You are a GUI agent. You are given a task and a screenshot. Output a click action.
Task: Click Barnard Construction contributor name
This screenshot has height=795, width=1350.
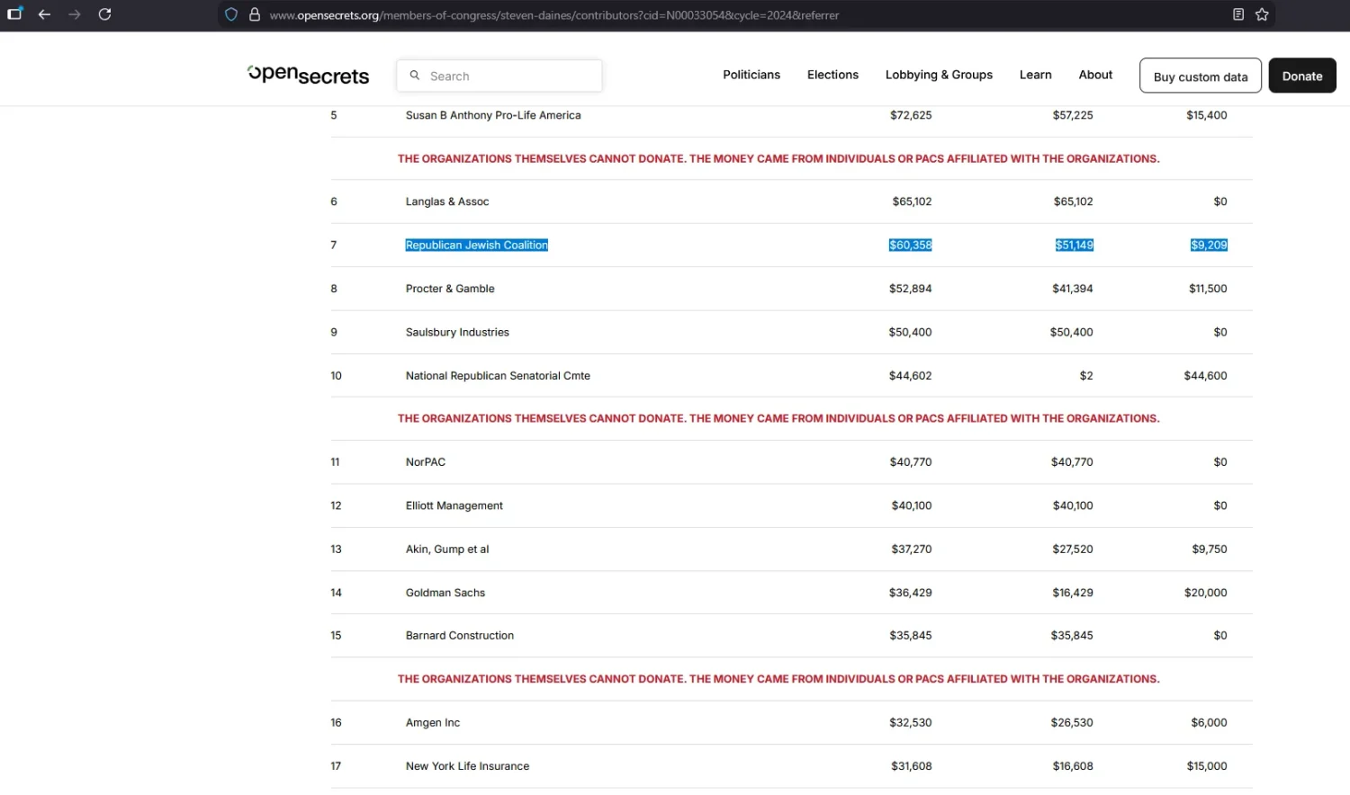tap(460, 636)
